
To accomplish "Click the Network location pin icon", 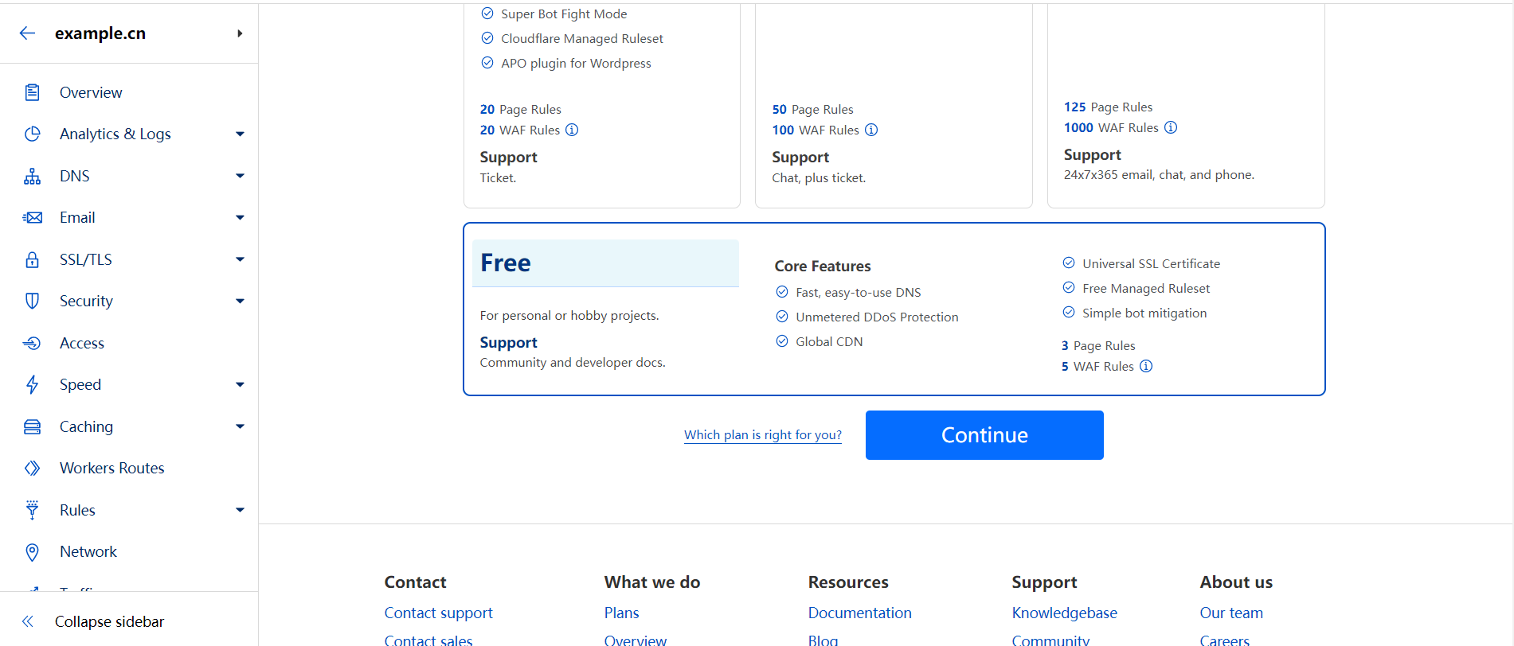I will tap(32, 551).
